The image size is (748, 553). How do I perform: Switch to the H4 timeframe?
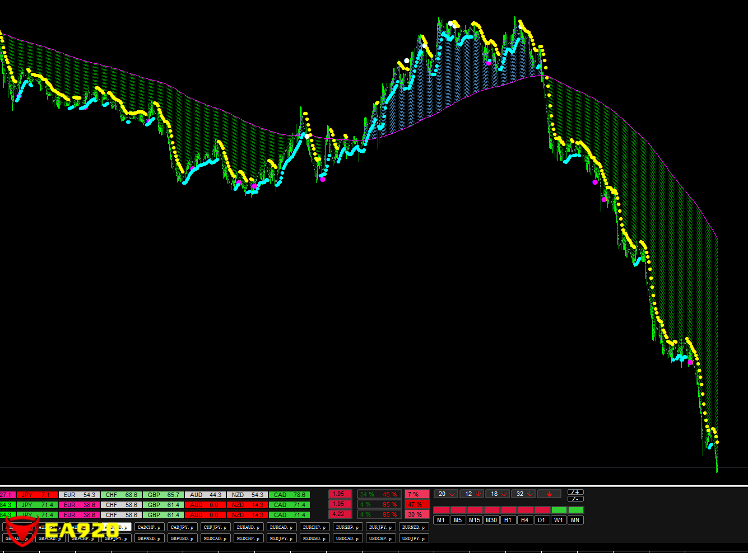(524, 520)
